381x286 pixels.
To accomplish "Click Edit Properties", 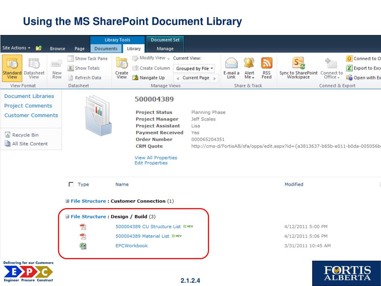I will pos(151,163).
